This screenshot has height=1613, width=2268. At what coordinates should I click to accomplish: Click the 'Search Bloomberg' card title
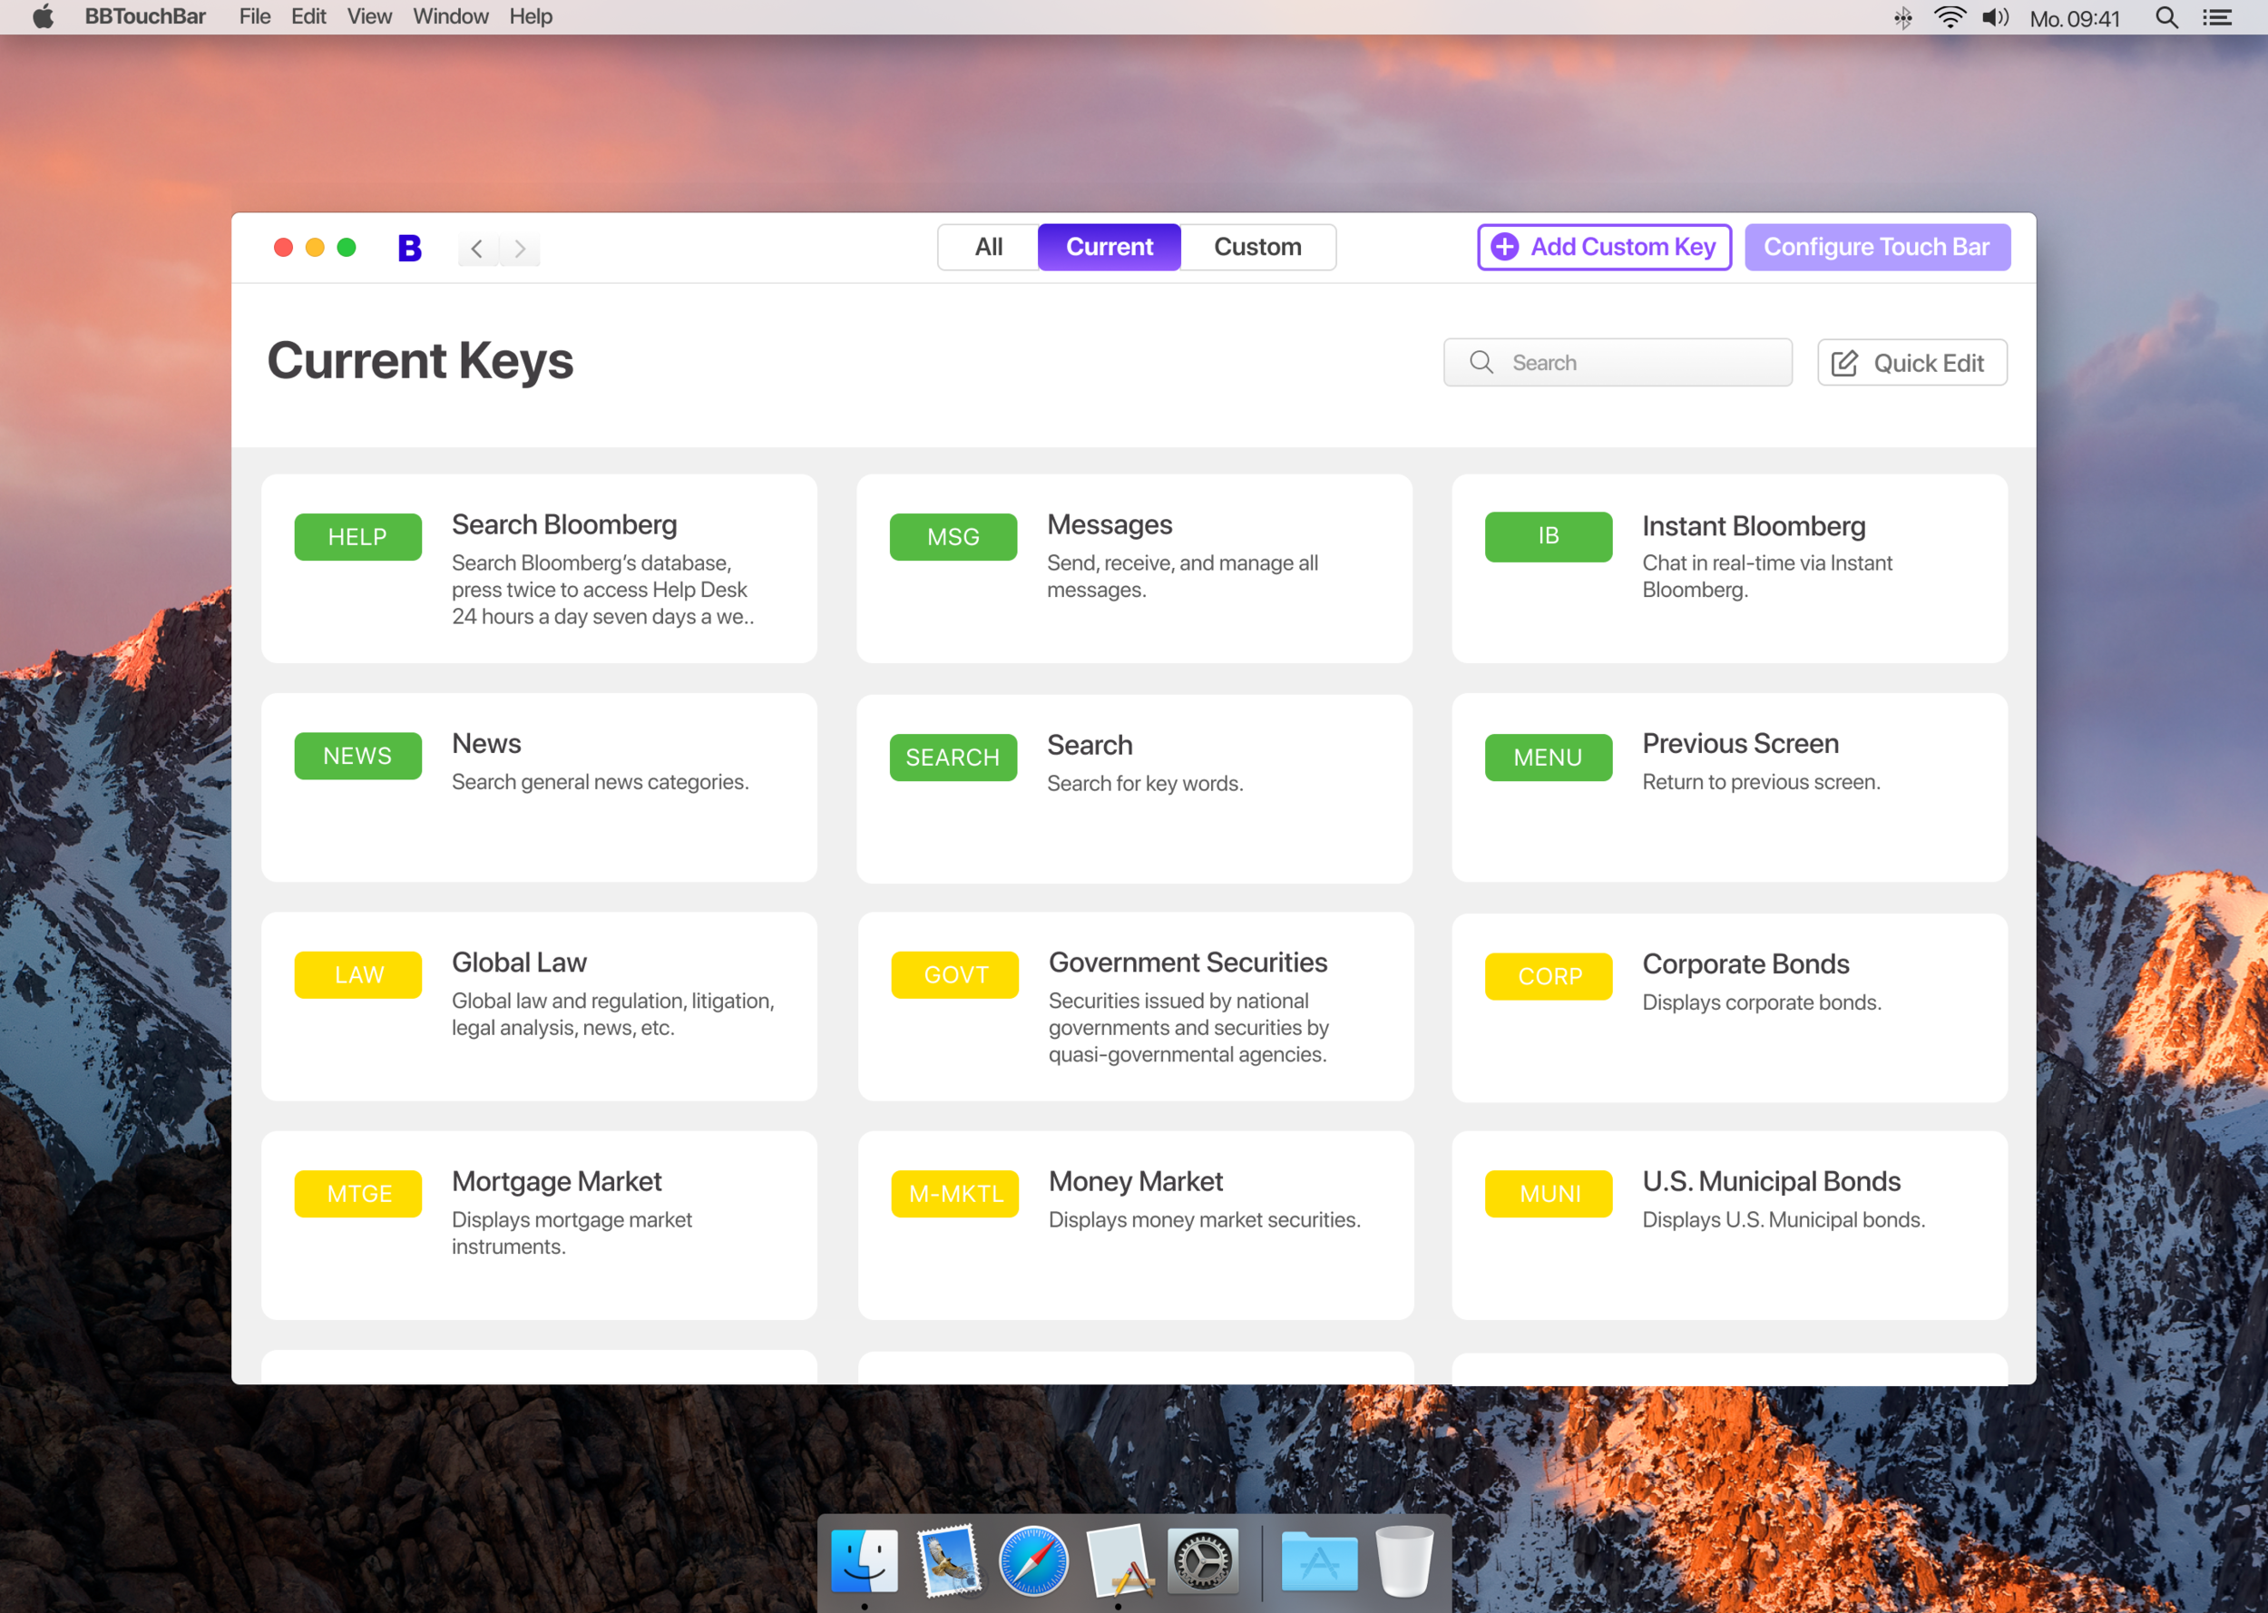tap(564, 524)
